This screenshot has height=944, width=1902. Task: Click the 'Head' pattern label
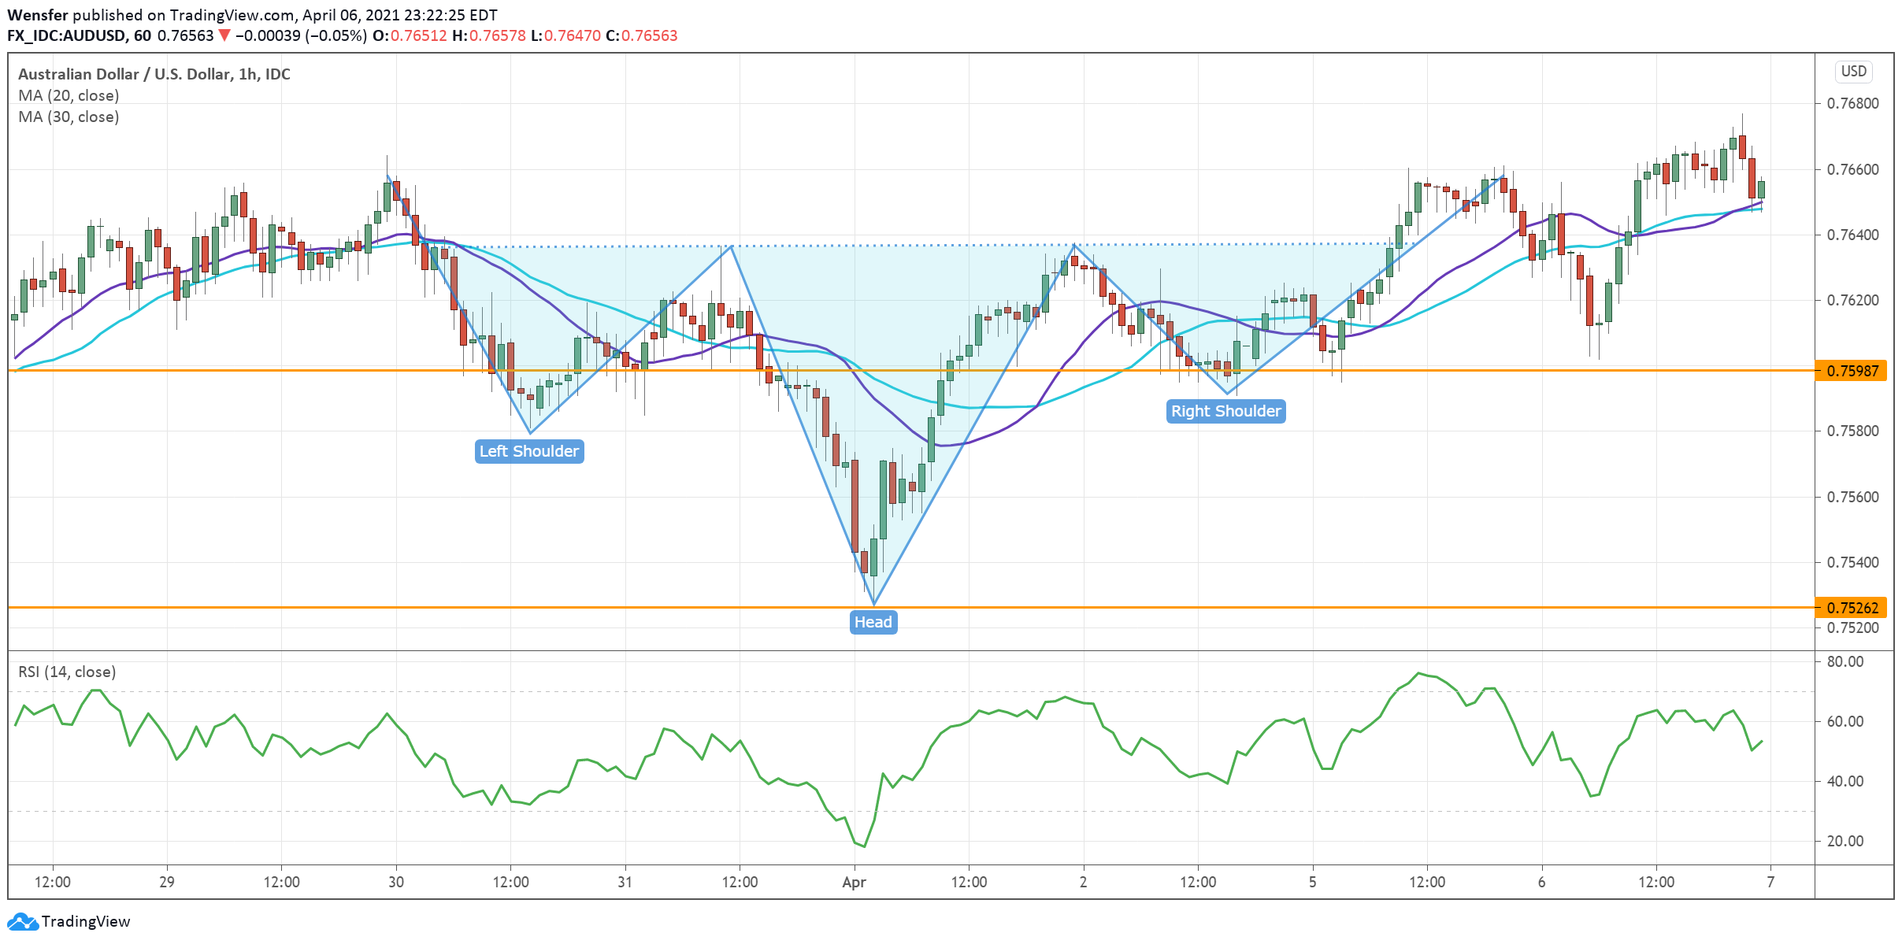point(873,622)
